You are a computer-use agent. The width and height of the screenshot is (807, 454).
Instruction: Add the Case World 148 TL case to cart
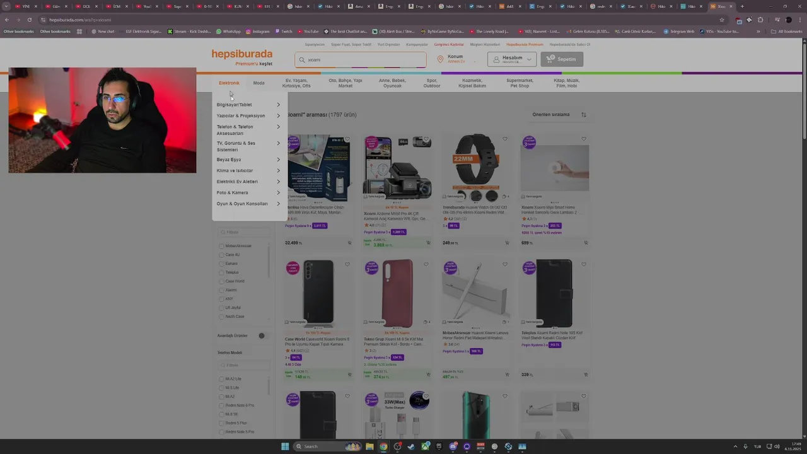[349, 375]
